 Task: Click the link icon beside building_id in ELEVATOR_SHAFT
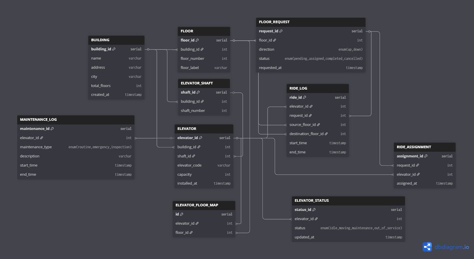point(202,101)
